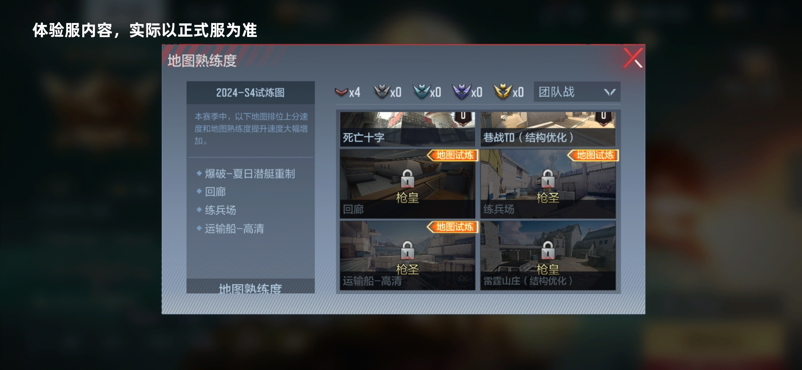This screenshot has height=370, width=802.
Task: Select 运输船-高清 in the trial map list
Action: (234, 229)
